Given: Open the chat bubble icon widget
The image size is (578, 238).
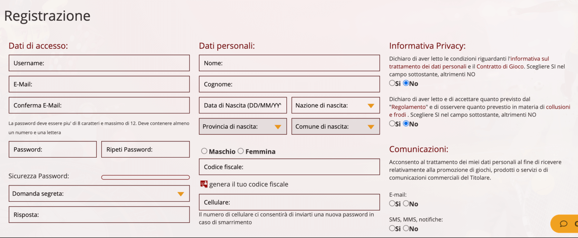Looking at the screenshot, I should 563,224.
